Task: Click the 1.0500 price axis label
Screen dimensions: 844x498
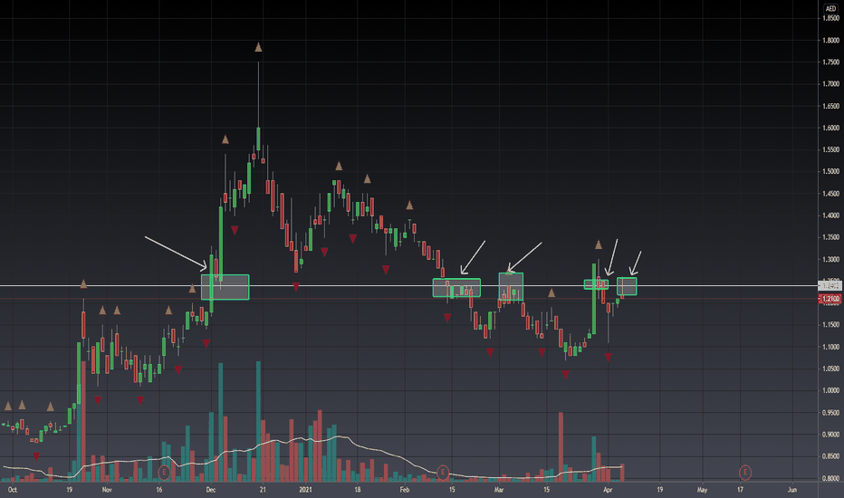Action: 830,369
